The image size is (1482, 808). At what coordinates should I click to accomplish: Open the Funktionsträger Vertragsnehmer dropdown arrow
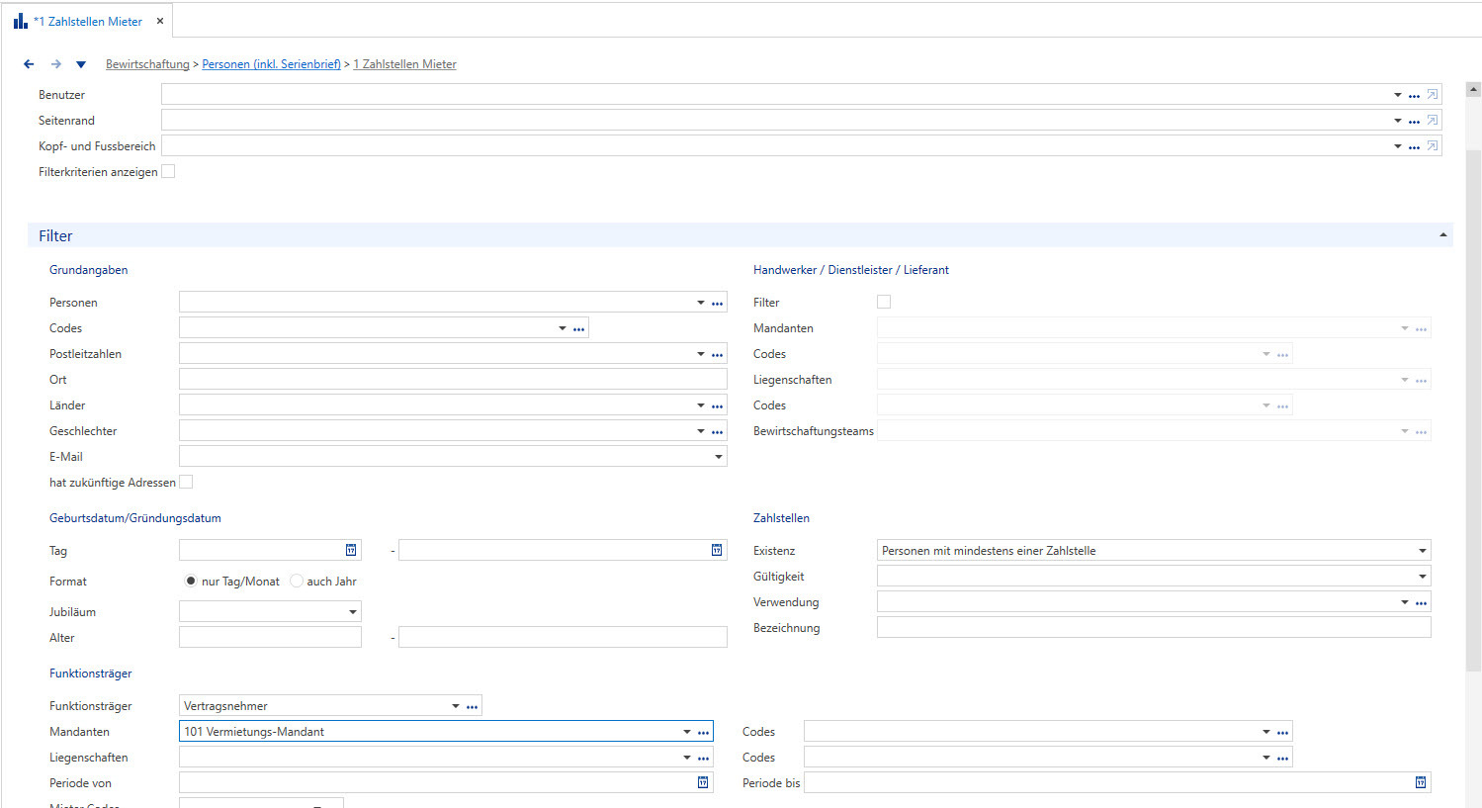click(x=456, y=706)
